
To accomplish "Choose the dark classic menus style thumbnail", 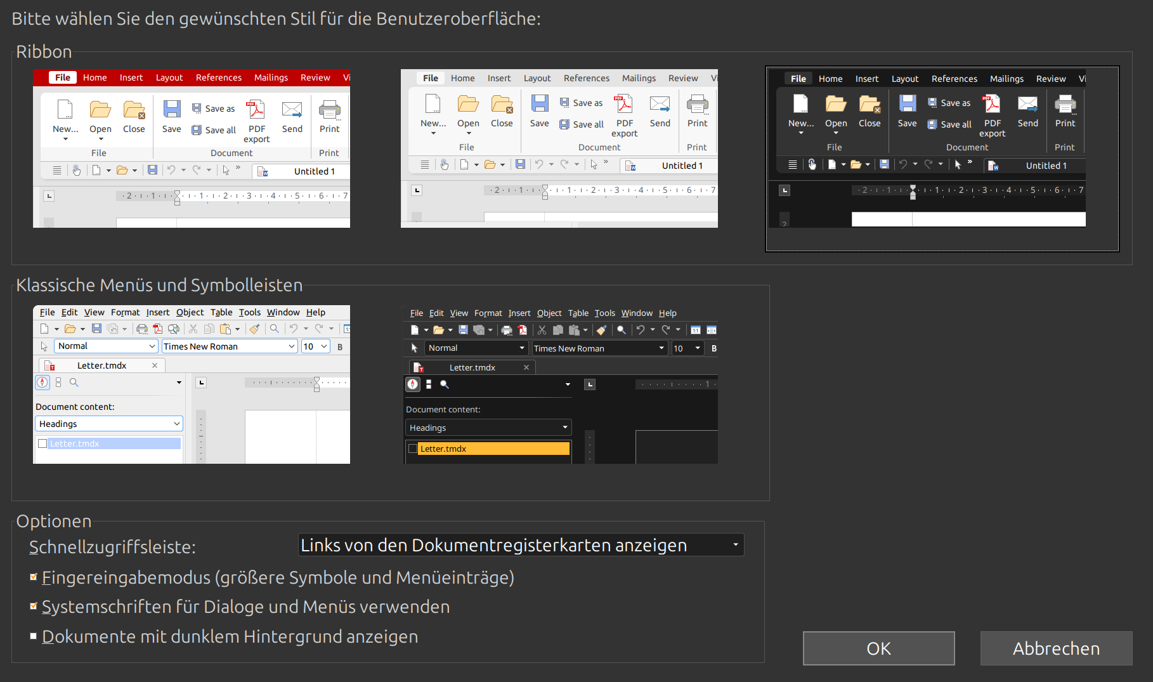I will (x=559, y=384).
